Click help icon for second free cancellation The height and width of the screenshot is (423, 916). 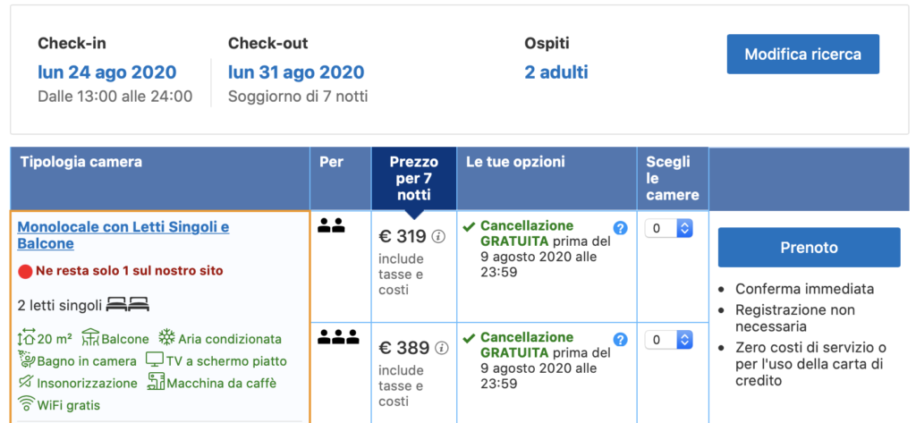pyautogui.click(x=621, y=340)
